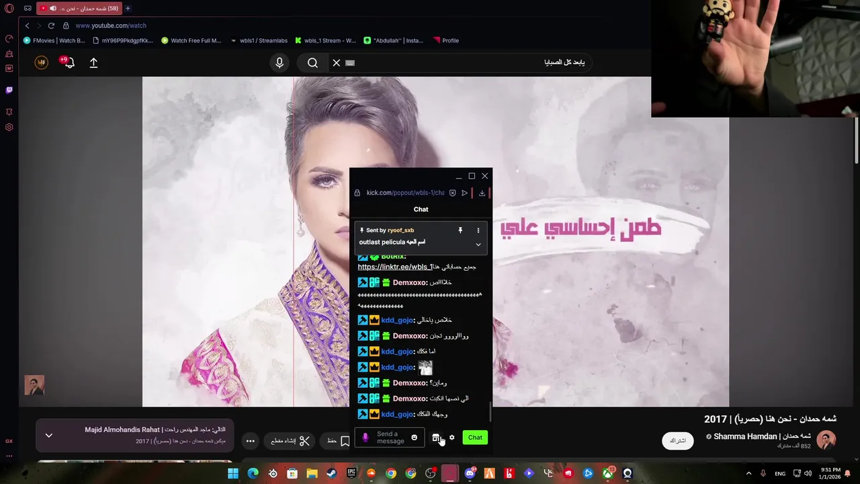Open downloads icon in the Kick popout
860x484 pixels.
click(482, 193)
